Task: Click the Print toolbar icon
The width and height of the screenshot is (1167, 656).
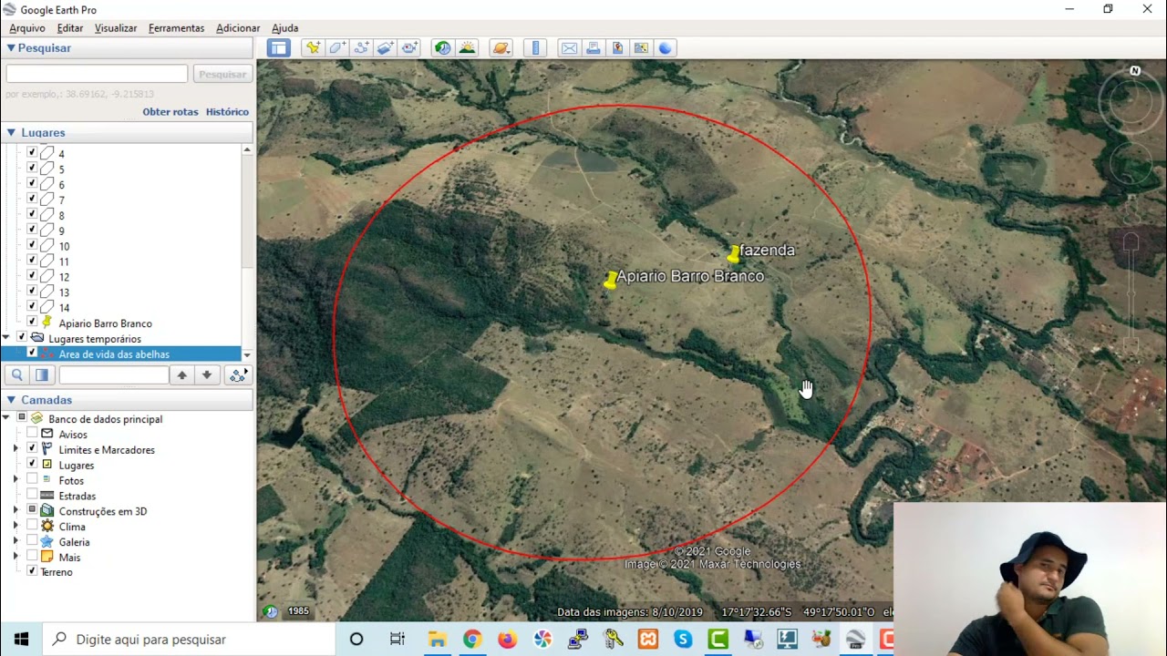Action: (594, 48)
